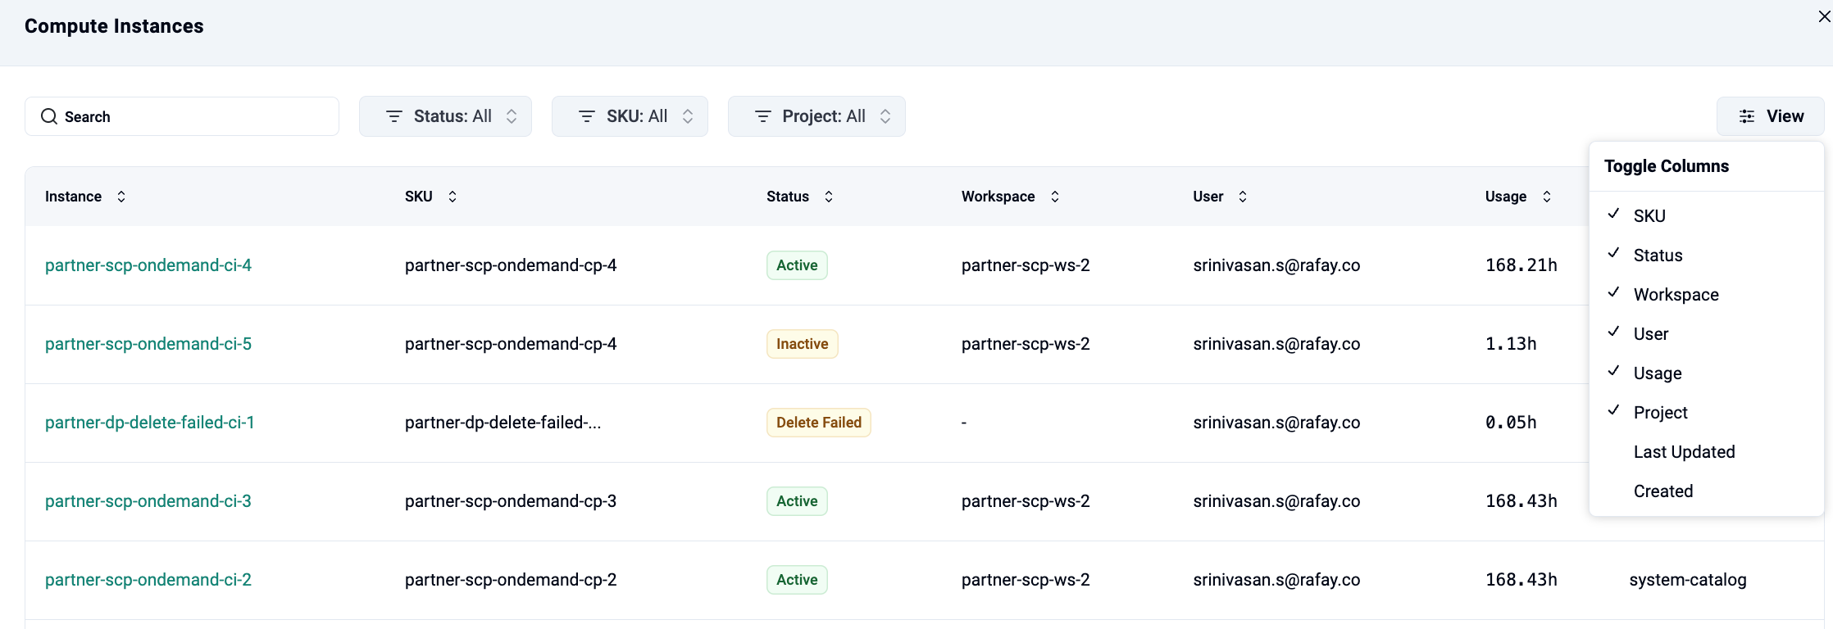The height and width of the screenshot is (629, 1833).
Task: Click into the Search input field
Action: pos(197,116)
